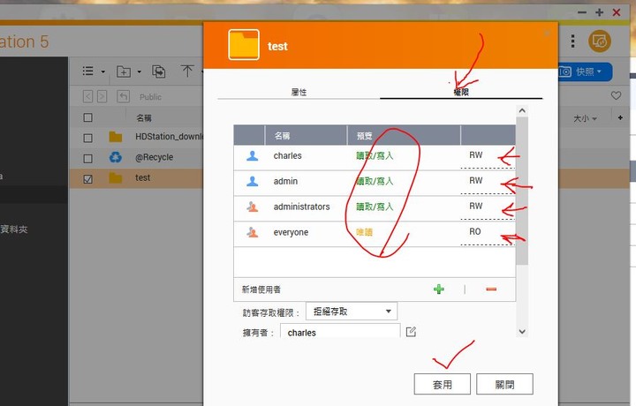636x406 pixels.
Task: Click the scroll up arrow in the dialog
Action: pos(522,110)
